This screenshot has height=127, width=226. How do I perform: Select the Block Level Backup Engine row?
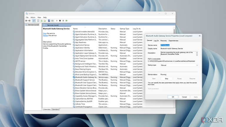coord(108,74)
